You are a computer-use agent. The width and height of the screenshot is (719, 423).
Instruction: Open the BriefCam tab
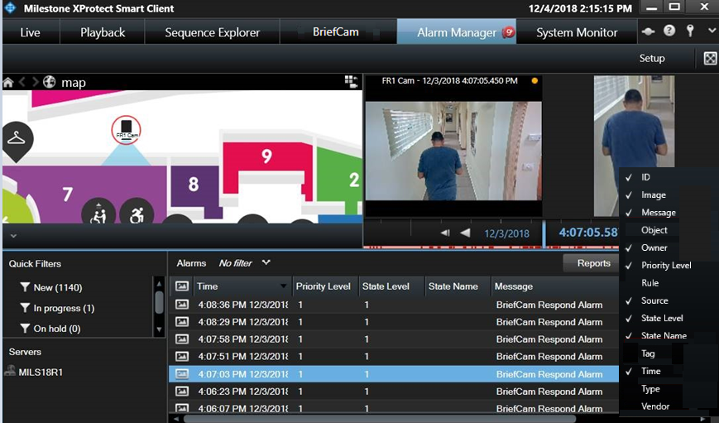[336, 31]
